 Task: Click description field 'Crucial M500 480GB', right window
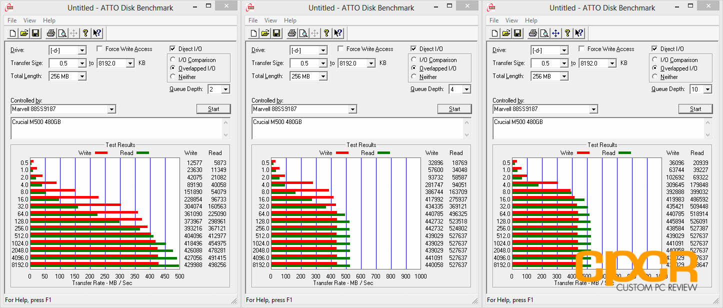pyautogui.click(x=602, y=128)
